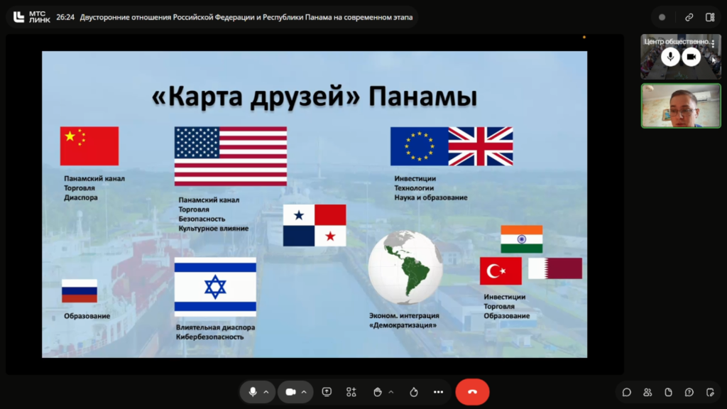
Task: Copy the meeting link icon
Action: point(689,17)
